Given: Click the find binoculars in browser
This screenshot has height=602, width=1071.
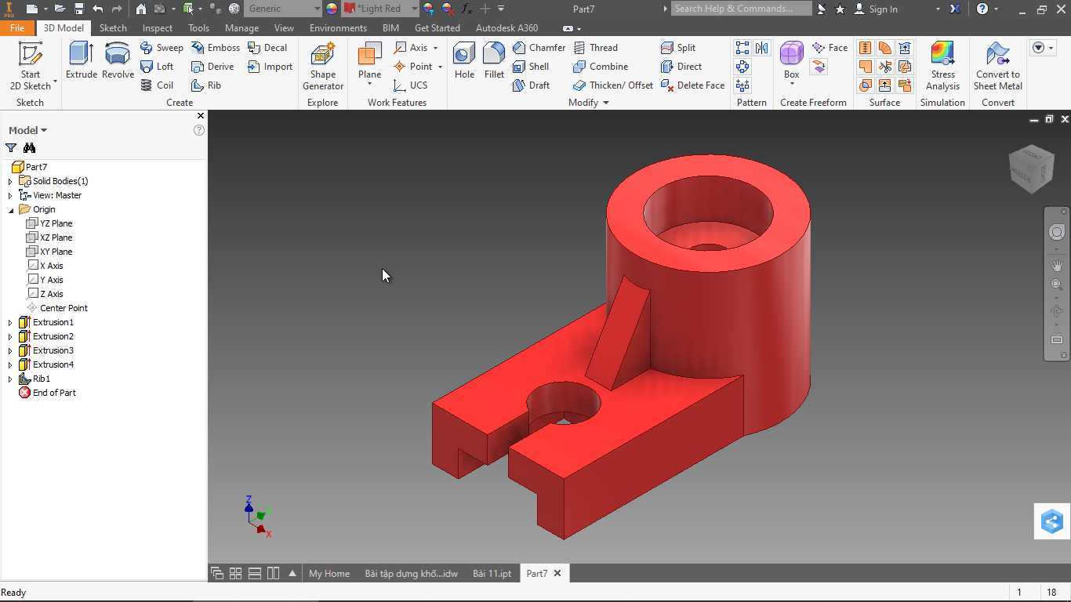Looking at the screenshot, I should pos(29,147).
